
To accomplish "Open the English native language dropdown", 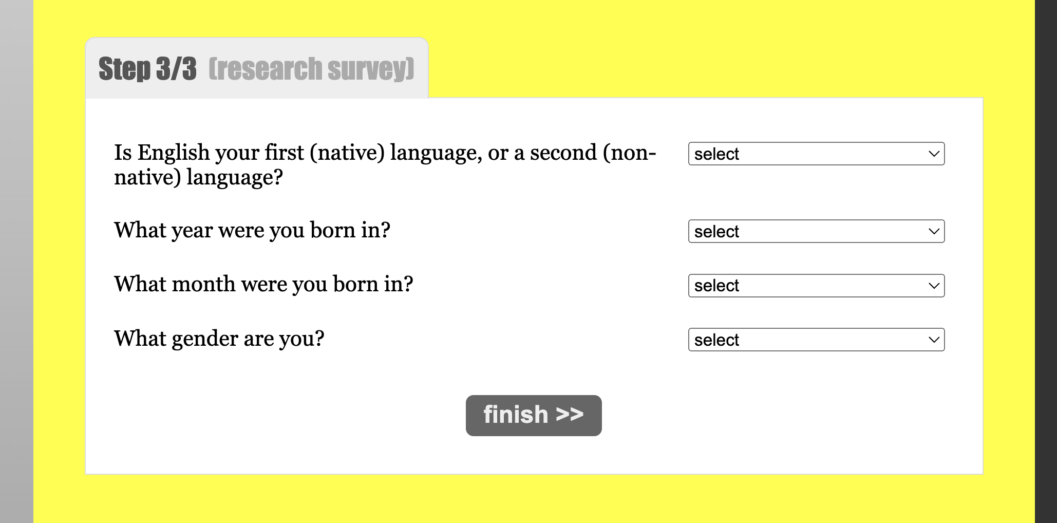I will click(x=816, y=154).
